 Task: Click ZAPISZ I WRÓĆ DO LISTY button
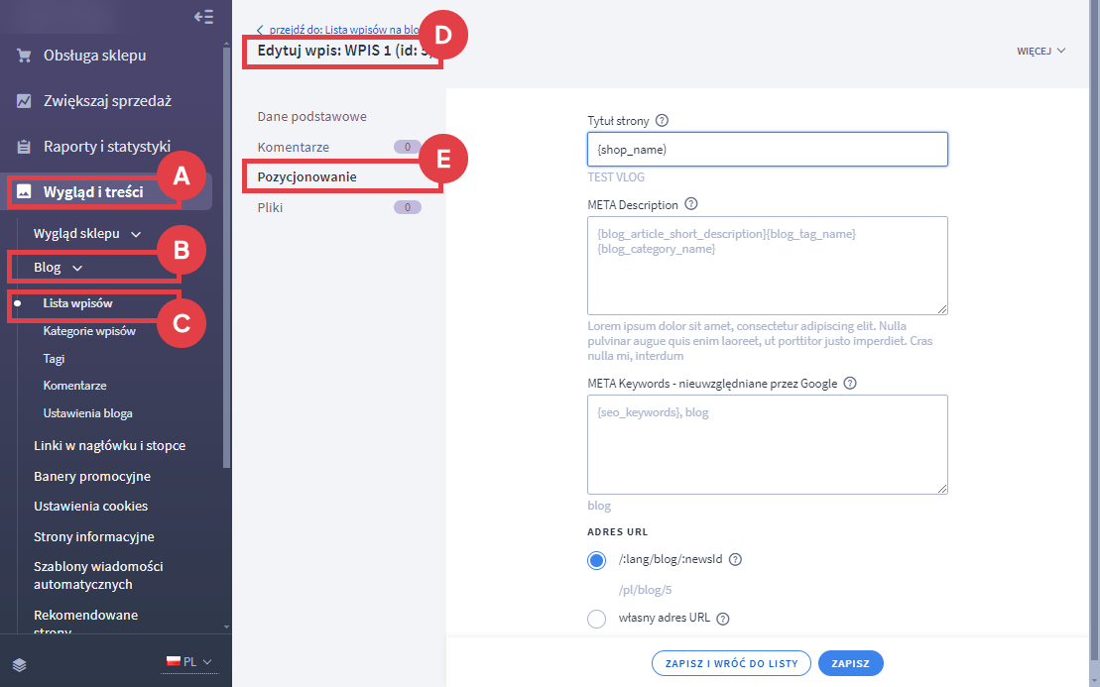(731, 663)
